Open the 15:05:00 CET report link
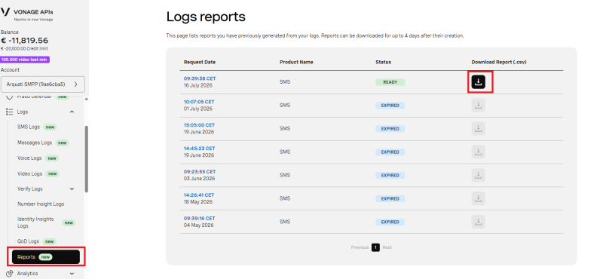 199,125
